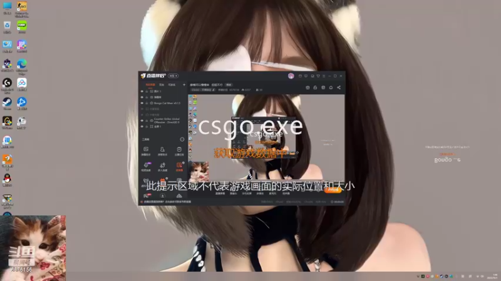
Task: Open the Steam desktop shortcut
Action: pyautogui.click(x=7, y=104)
